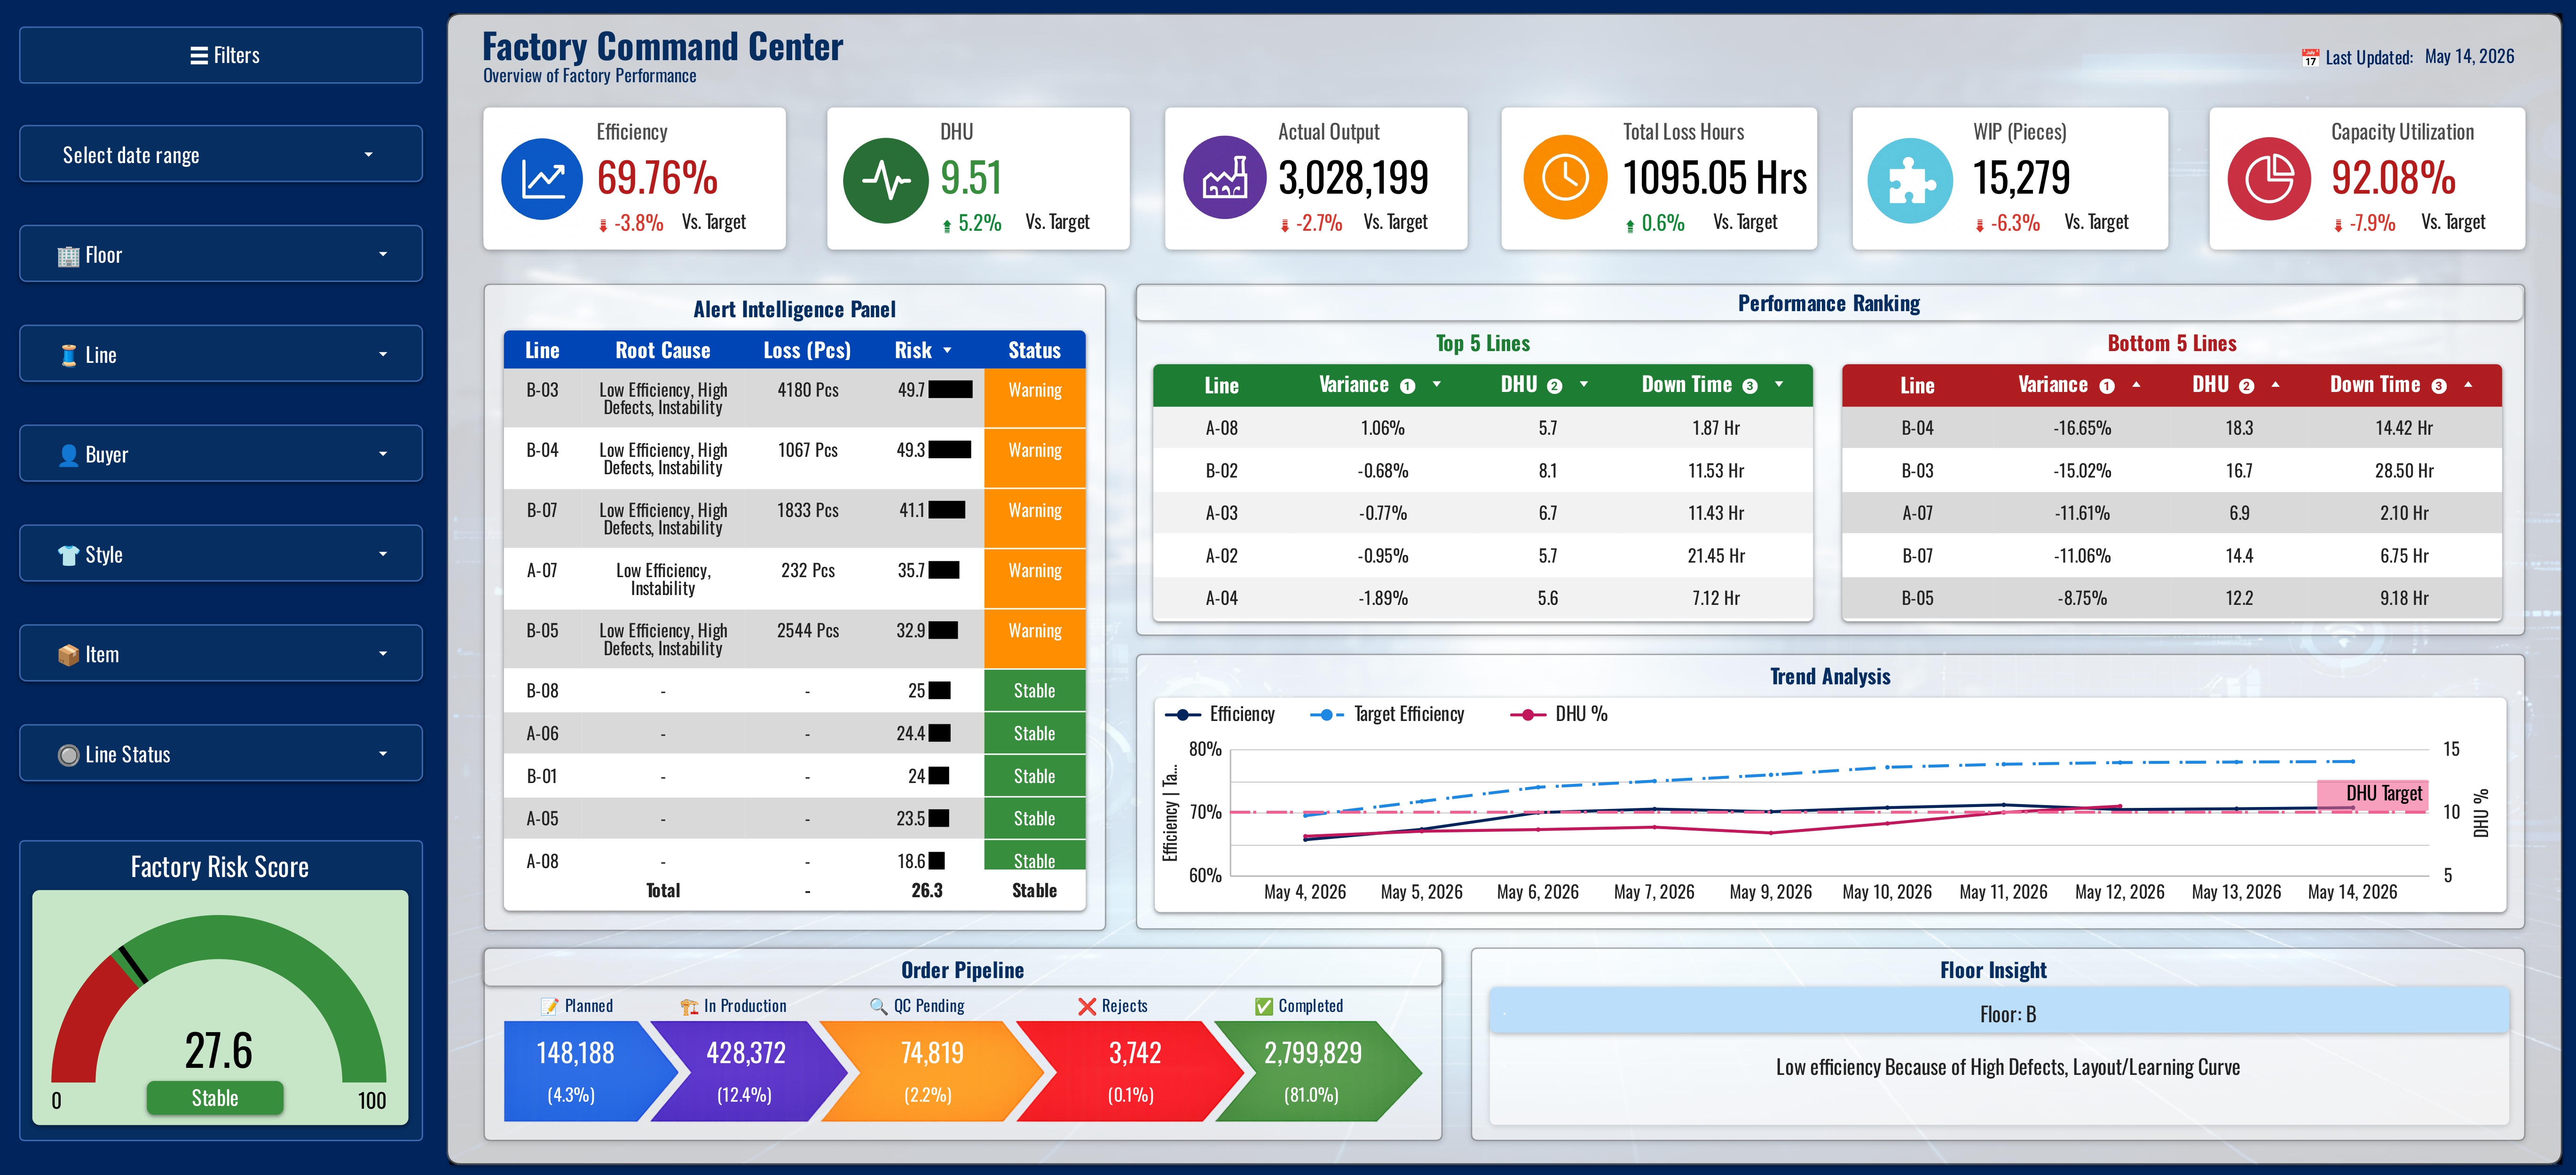Click info badge 1 on Bottom 5 Variance
Screen dimensions: 2576x1175
[2107, 386]
